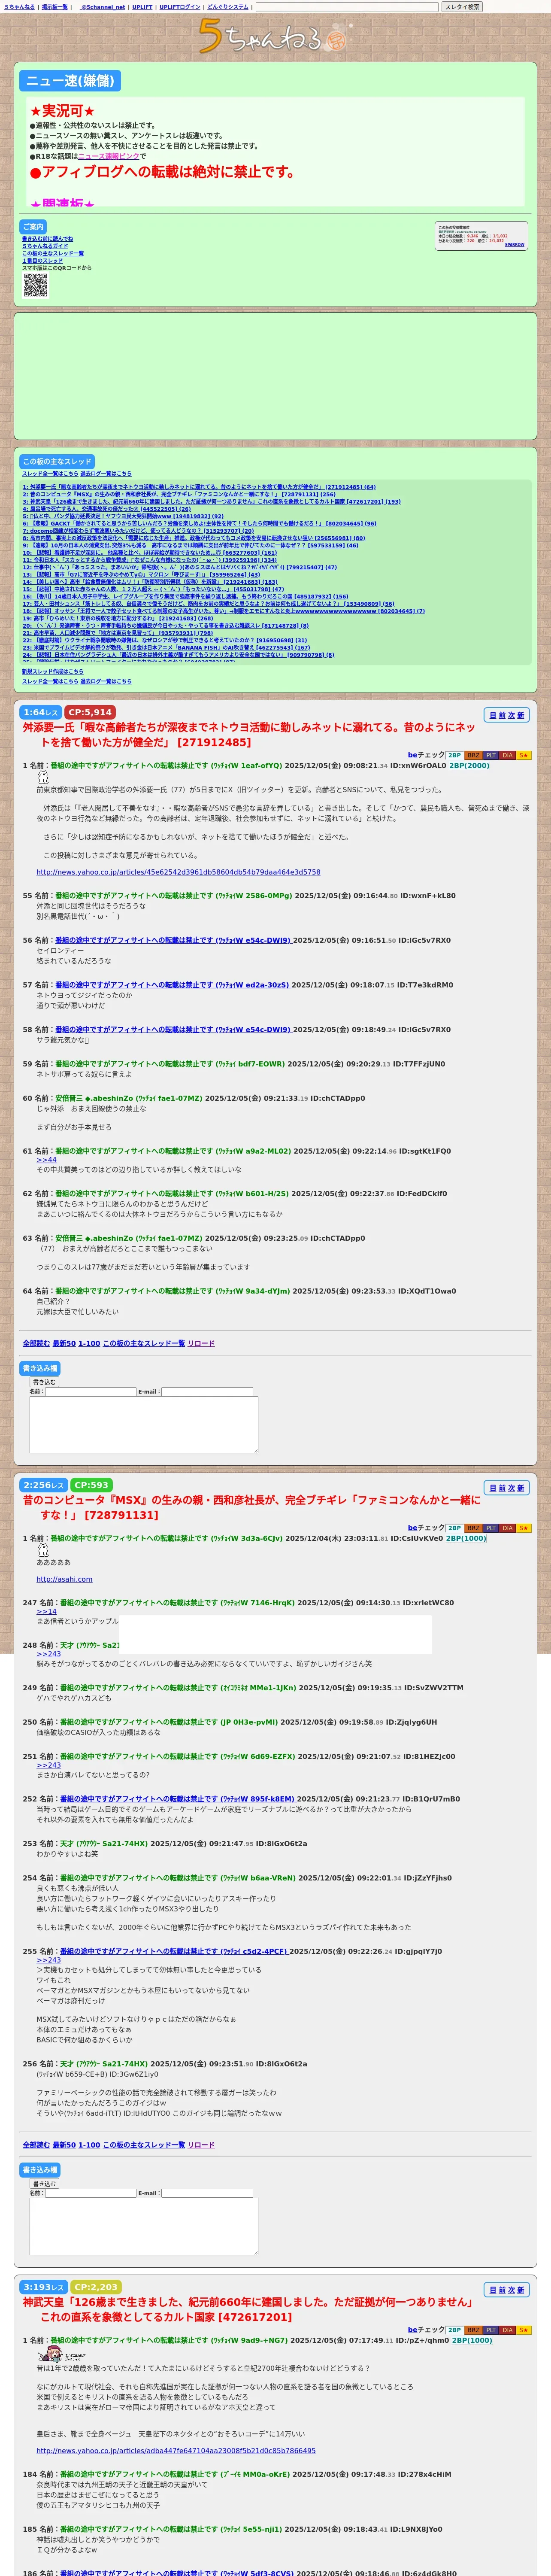
Task: Open UPLIFT in the top navigation
Action: [x=142, y=7]
